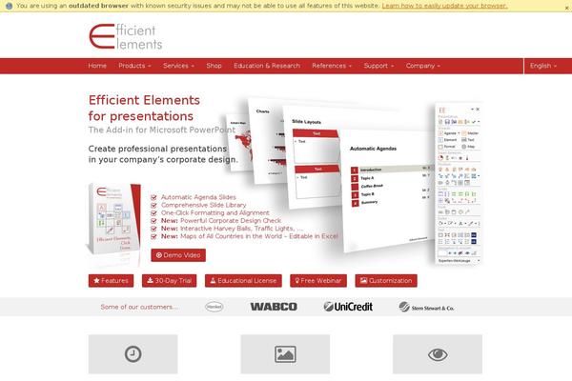Click play icon on Demo Video button
The height and width of the screenshot is (381, 572).
click(x=159, y=255)
